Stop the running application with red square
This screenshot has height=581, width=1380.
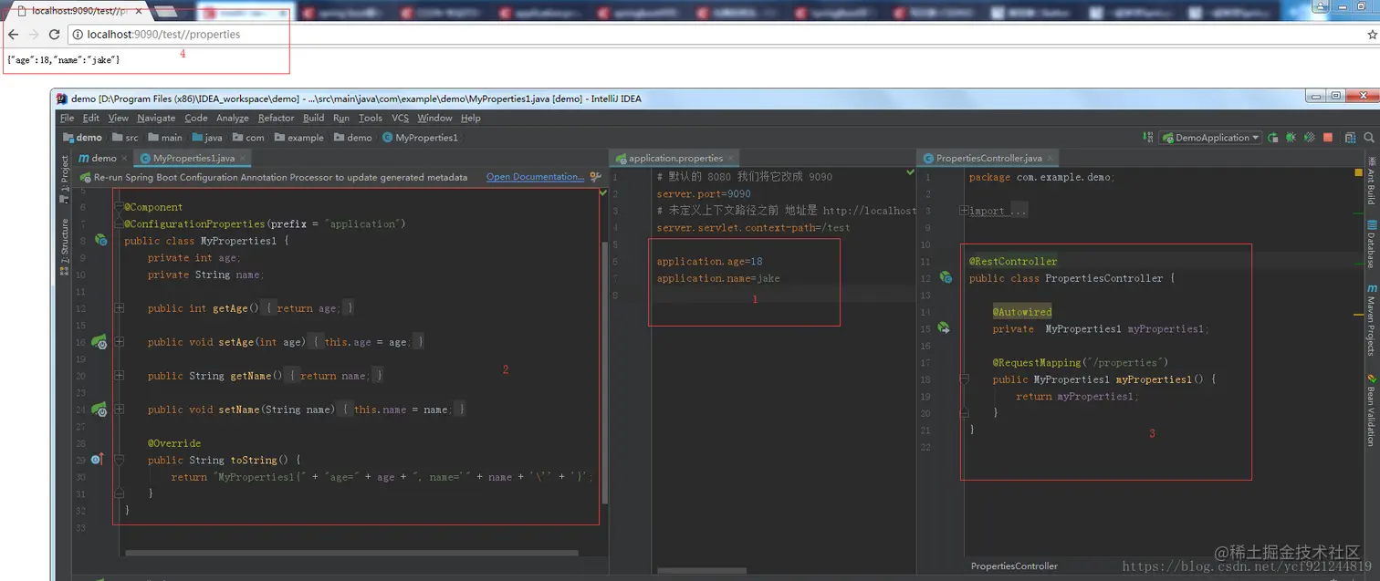pyautogui.click(x=1328, y=138)
